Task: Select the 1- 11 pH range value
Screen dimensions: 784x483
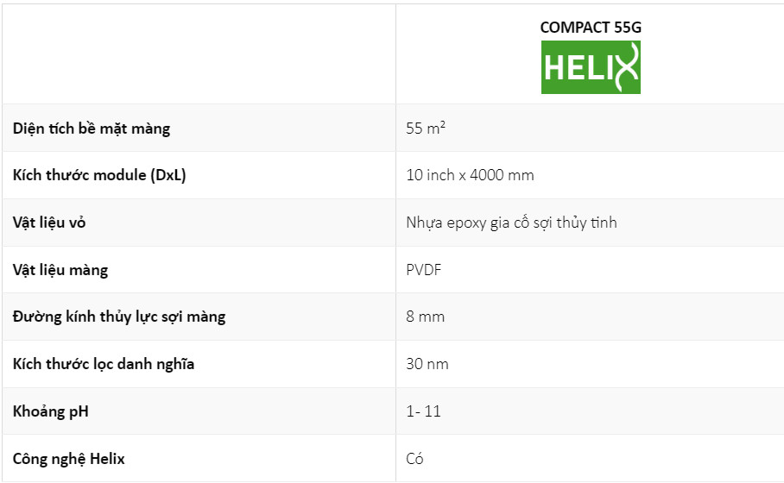Action: tap(423, 411)
